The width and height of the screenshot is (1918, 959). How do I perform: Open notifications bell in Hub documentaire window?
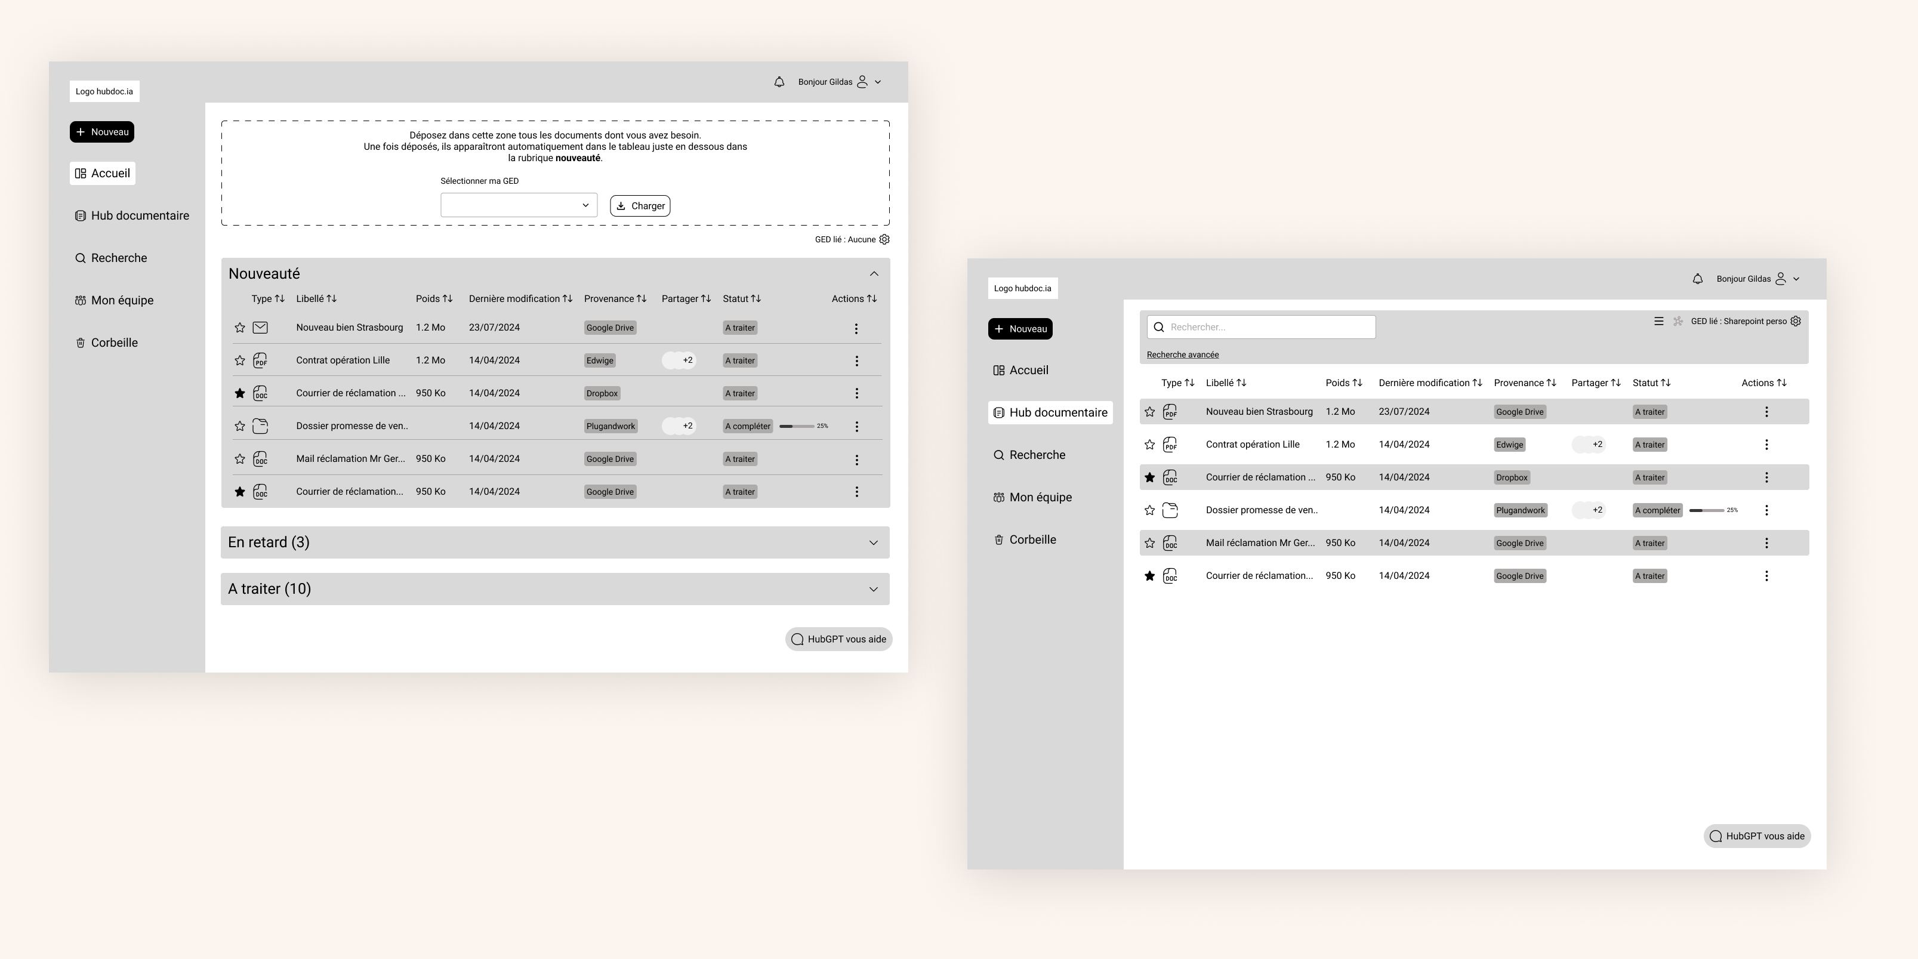(x=1698, y=279)
